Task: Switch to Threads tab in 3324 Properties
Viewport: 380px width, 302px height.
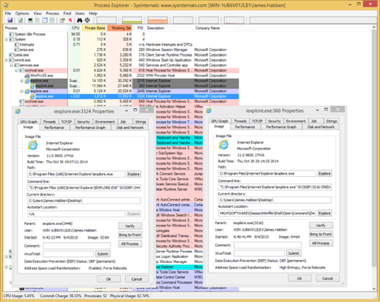Action: 50,122
